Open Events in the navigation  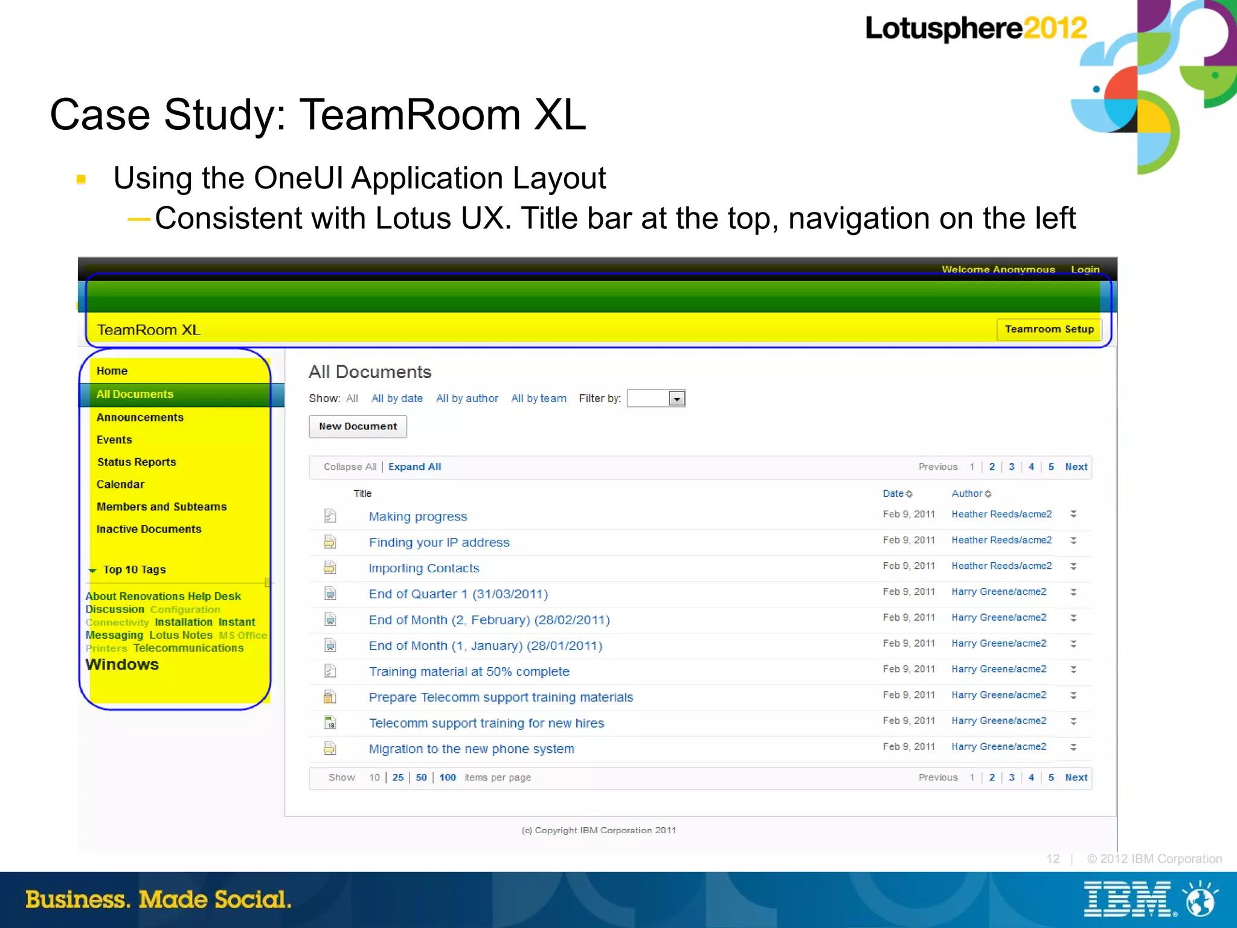114,440
